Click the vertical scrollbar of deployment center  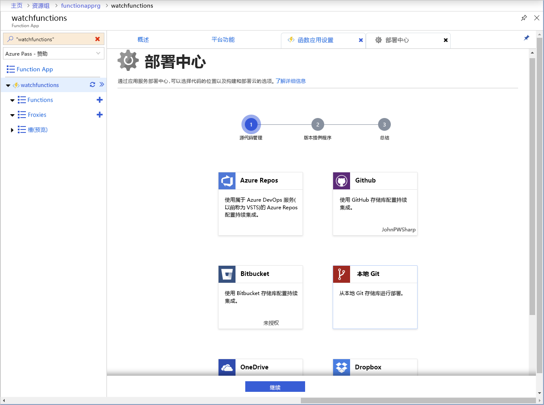[x=532, y=186]
